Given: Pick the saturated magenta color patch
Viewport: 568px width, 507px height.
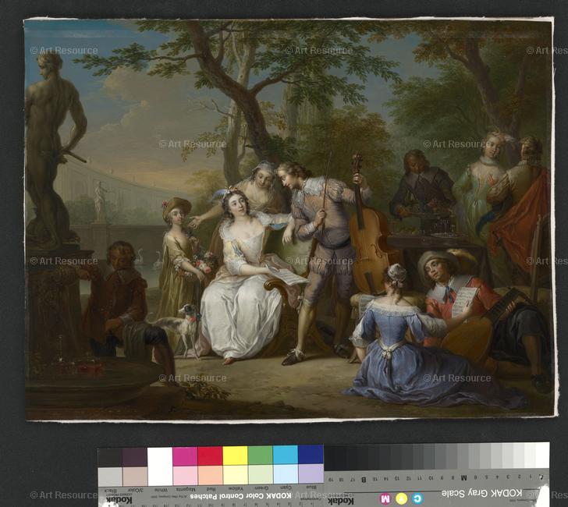Looking at the screenshot, I should tap(185, 456).
